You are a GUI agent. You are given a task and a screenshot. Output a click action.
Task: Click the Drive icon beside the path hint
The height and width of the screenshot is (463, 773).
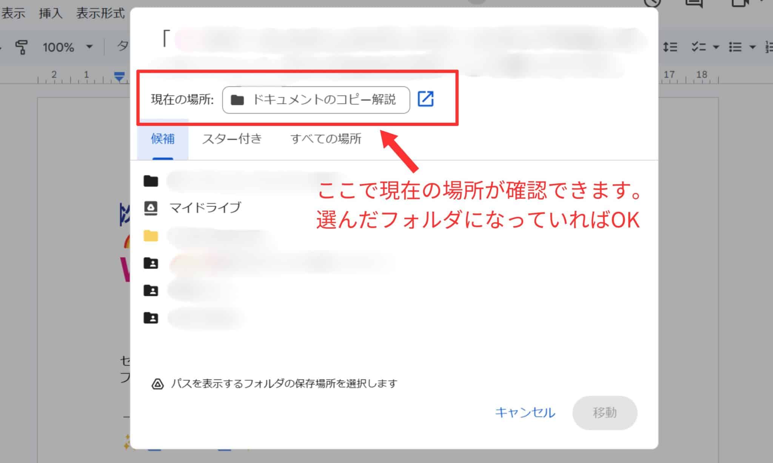(157, 384)
